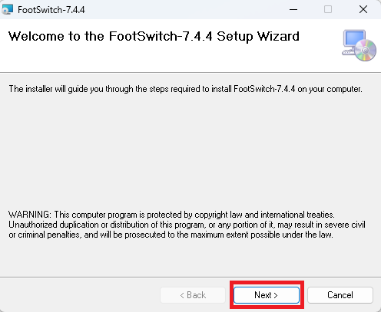Minimize the FootSwitch setup window
The width and height of the screenshot is (381, 312).
click(x=293, y=10)
